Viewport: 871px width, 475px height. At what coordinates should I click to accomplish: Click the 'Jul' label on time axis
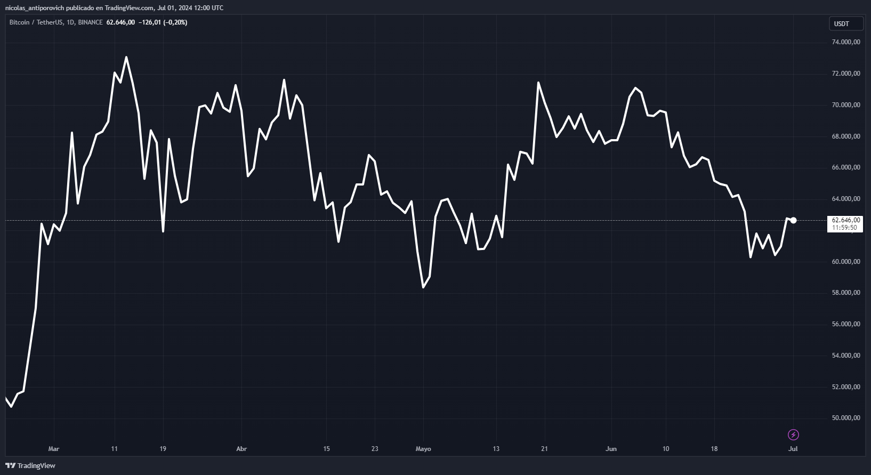(x=793, y=449)
